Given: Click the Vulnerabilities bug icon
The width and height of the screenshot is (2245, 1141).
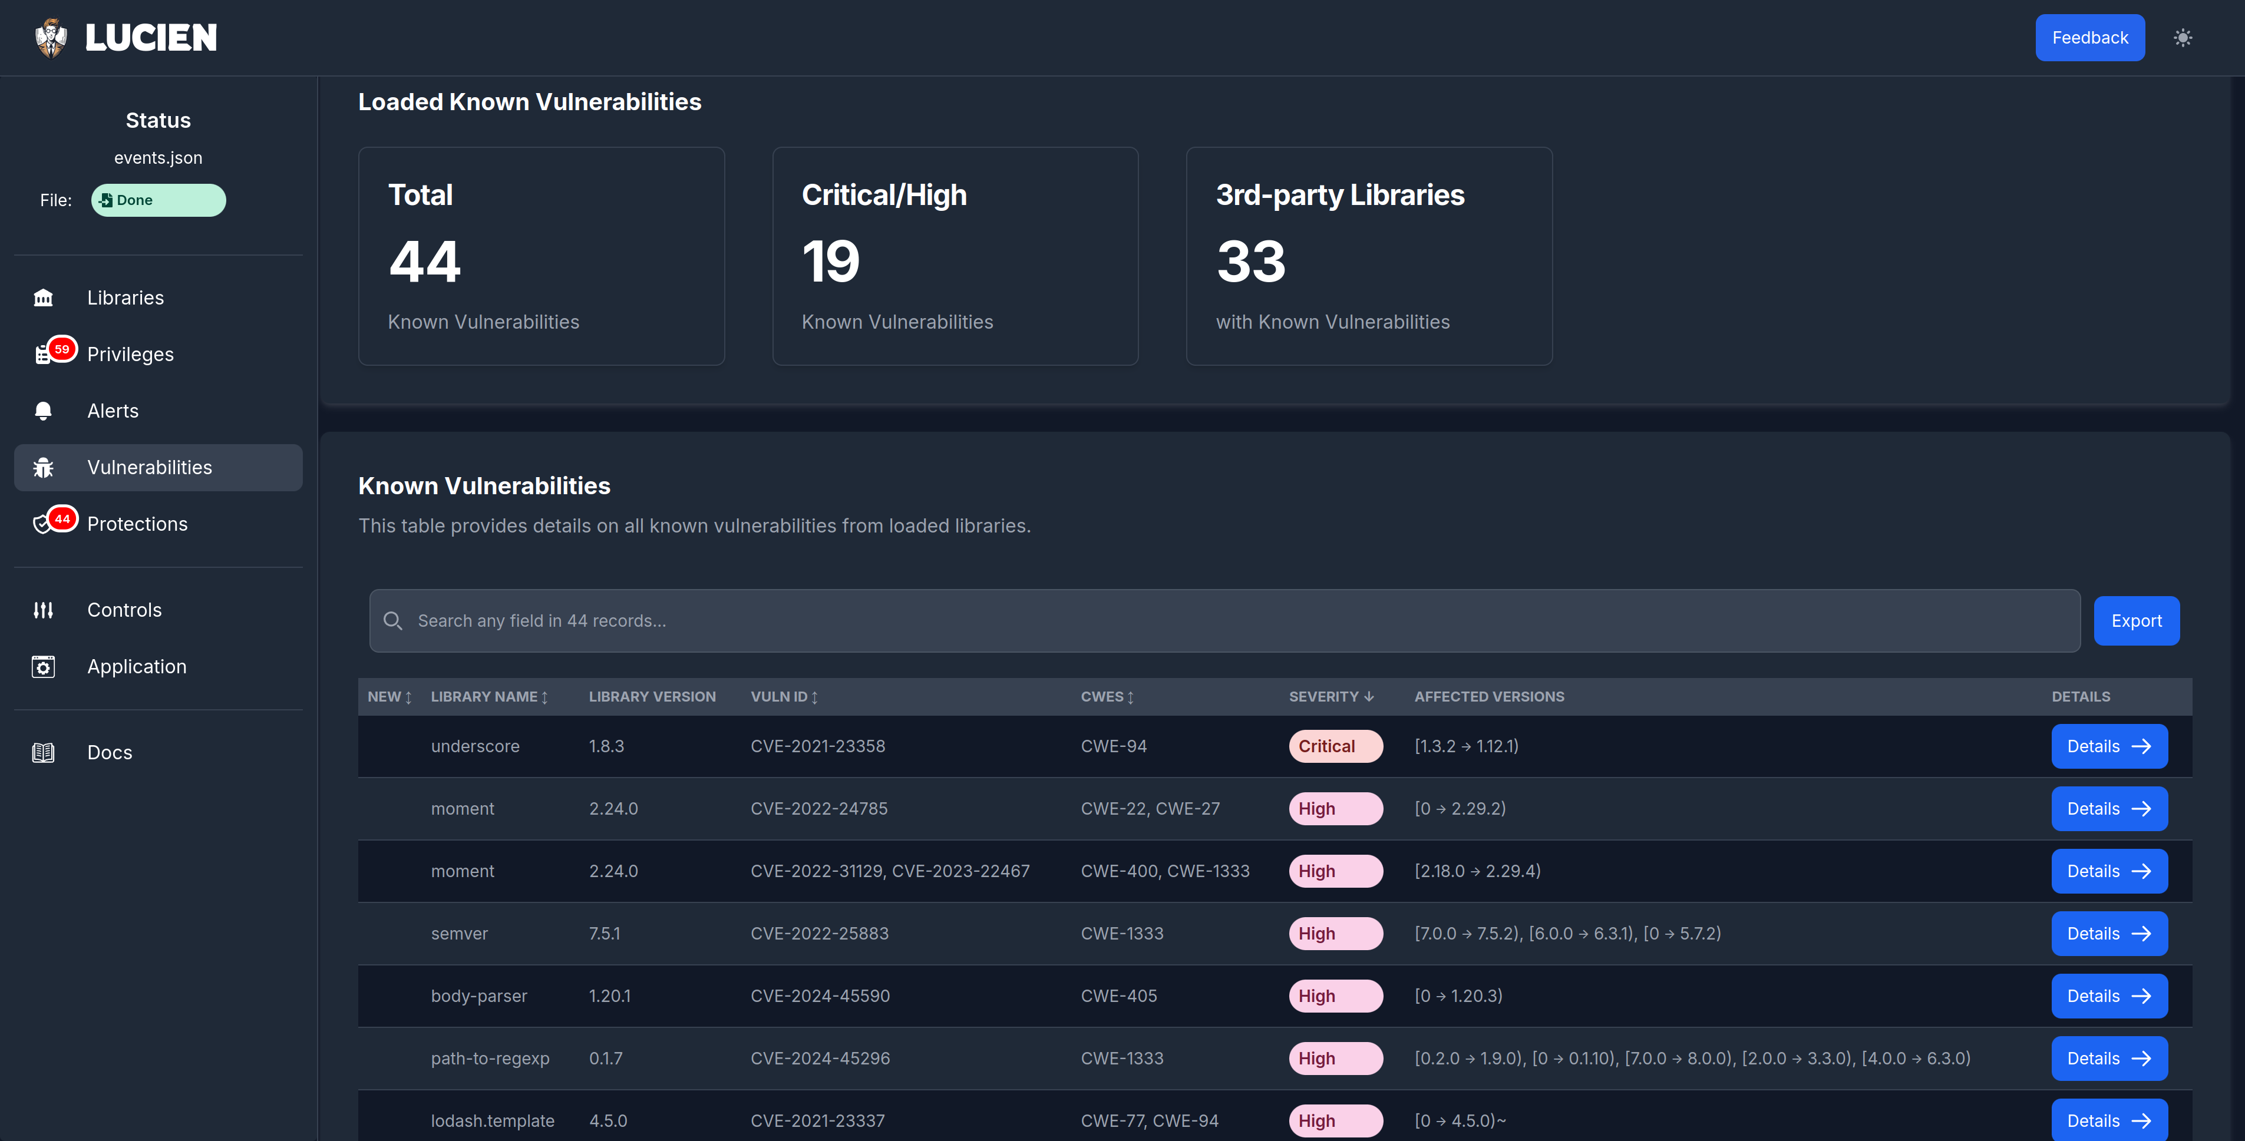Looking at the screenshot, I should (42, 468).
